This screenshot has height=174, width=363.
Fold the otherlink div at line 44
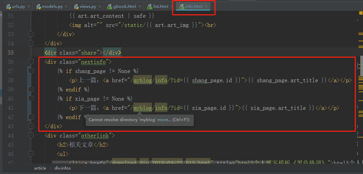click(x=31, y=135)
